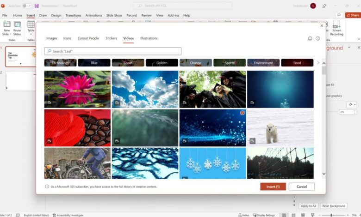The width and height of the screenshot is (361, 217).
Task: Click the Screen Recording icon
Action: (336, 24)
